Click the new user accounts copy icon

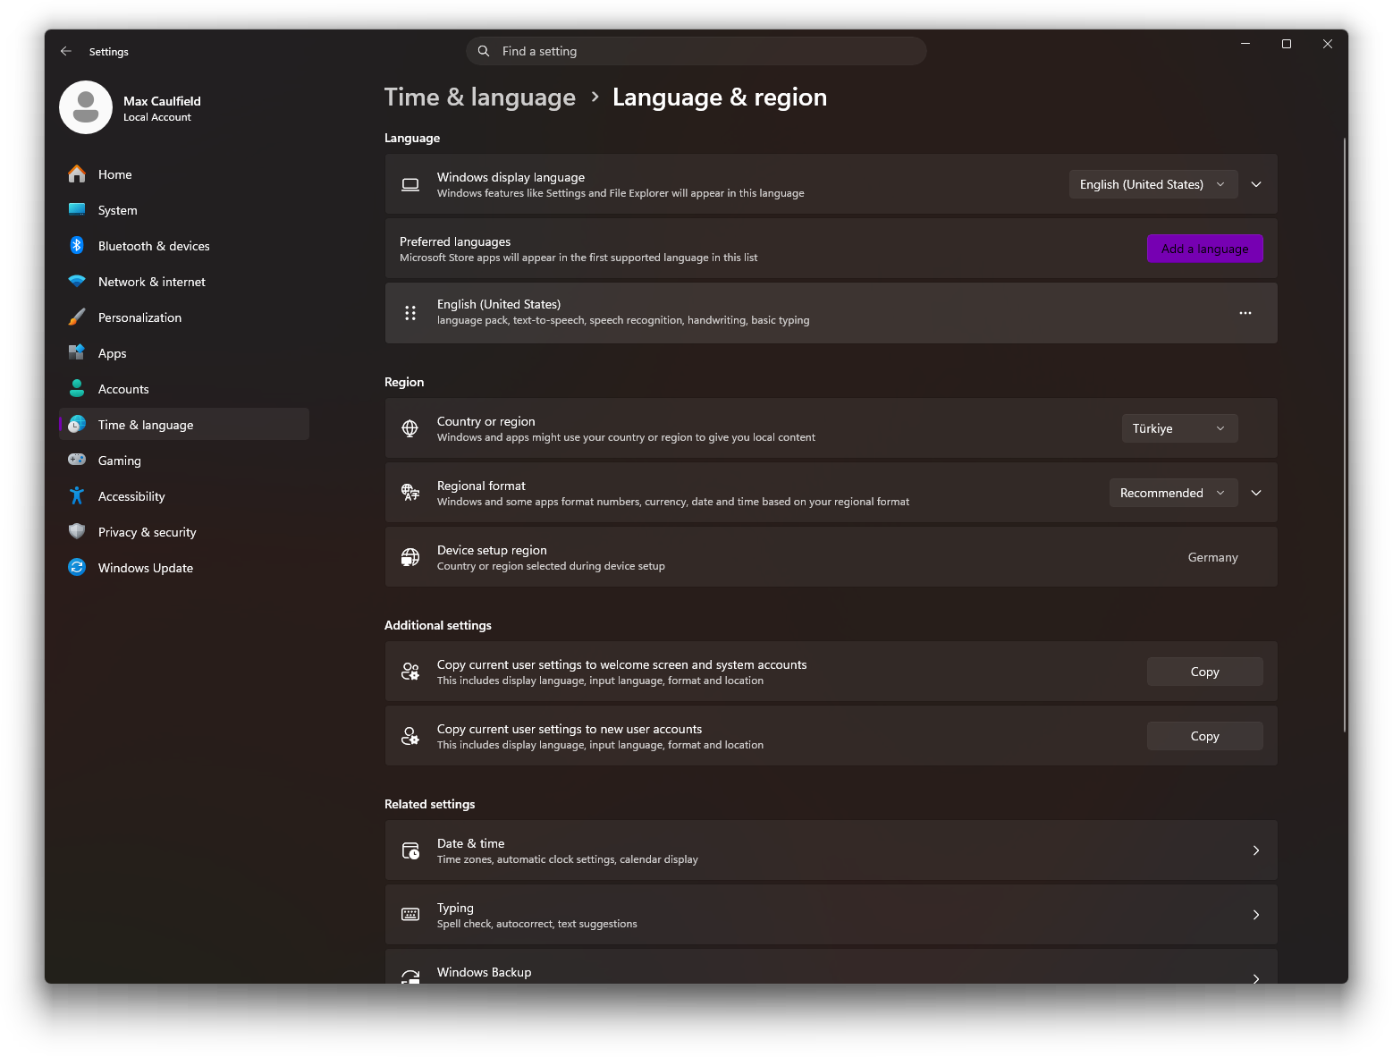pyautogui.click(x=410, y=736)
